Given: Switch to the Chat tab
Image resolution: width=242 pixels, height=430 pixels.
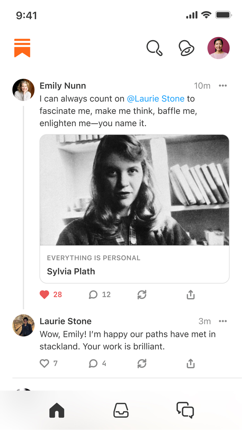Looking at the screenshot, I should [x=185, y=410].
